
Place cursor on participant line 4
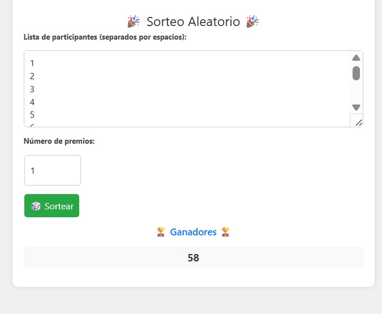tap(33, 102)
